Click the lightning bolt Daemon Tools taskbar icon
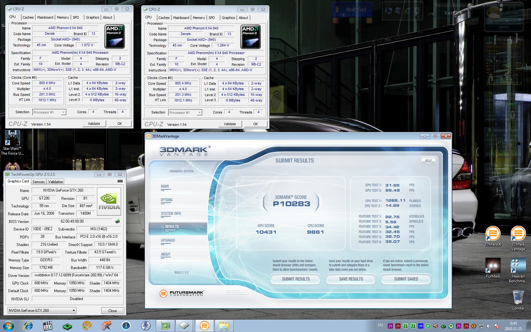531x332 pixels. click(x=146, y=326)
